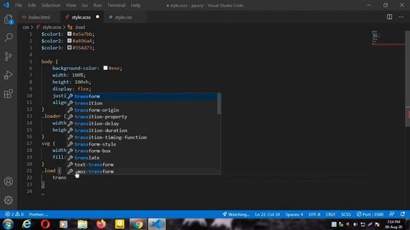Open color picker for #a5a7bb swatch

tap(69, 34)
